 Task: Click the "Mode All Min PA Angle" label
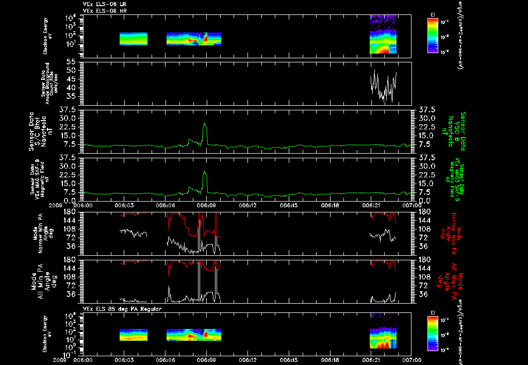[43, 281]
